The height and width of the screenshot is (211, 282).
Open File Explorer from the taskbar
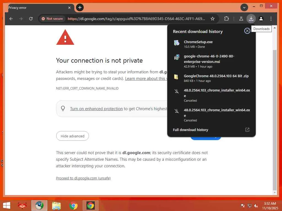tap(56, 206)
